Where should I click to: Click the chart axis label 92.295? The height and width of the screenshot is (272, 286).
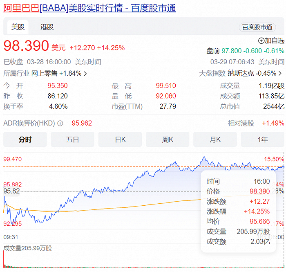tap(12, 224)
